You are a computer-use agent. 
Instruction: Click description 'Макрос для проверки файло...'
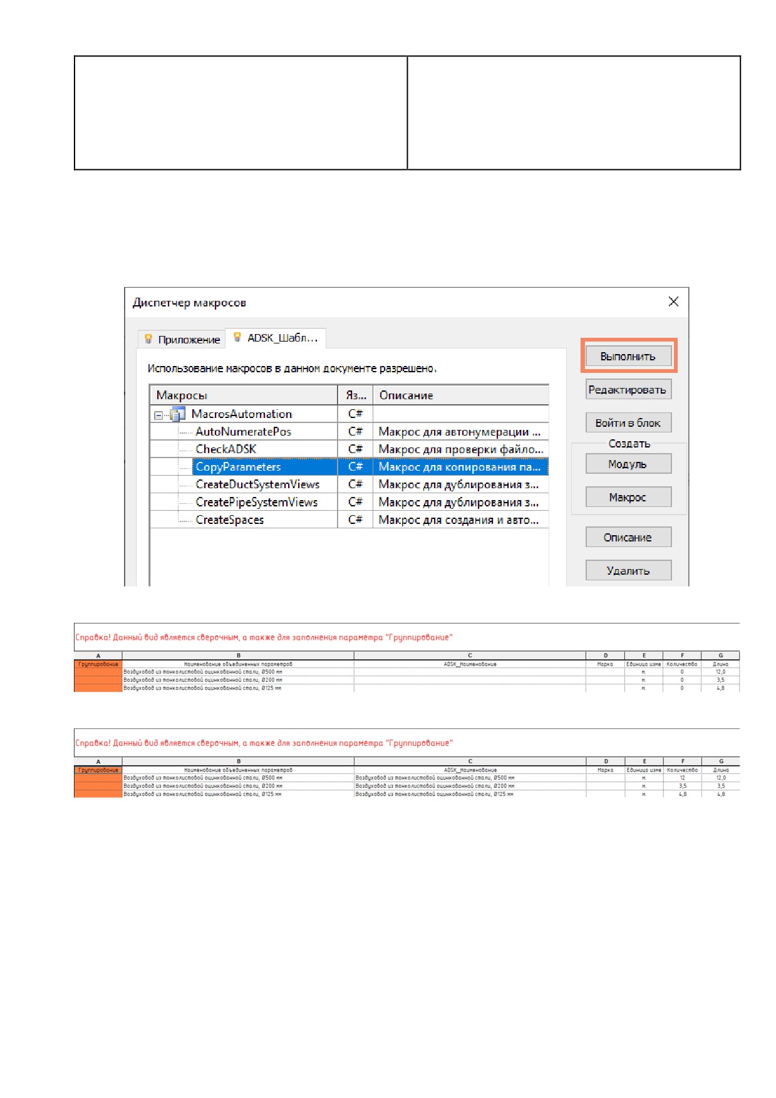pyautogui.click(x=461, y=449)
